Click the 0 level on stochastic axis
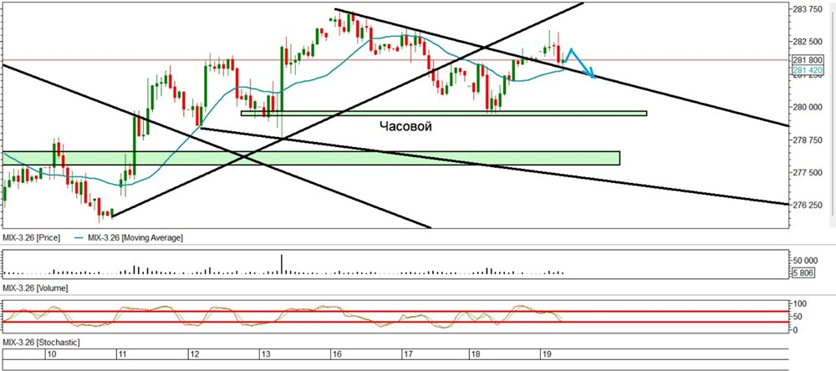The width and height of the screenshot is (836, 371). point(796,330)
